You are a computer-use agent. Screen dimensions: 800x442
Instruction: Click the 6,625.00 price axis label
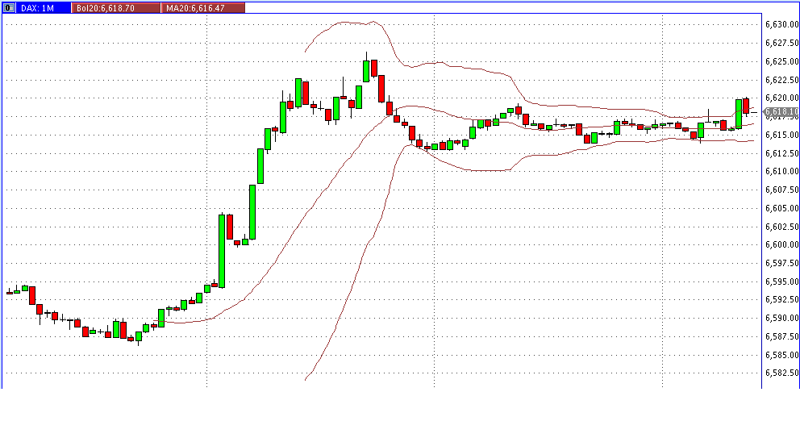(781, 61)
